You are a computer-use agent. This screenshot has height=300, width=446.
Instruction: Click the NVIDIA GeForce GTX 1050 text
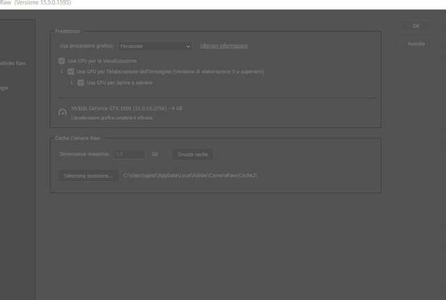click(127, 109)
